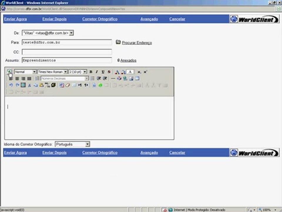Click Enviar Depois in the top bar

(x=55, y=19)
